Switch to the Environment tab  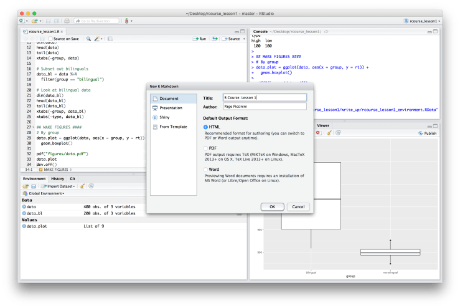pyautogui.click(x=34, y=179)
